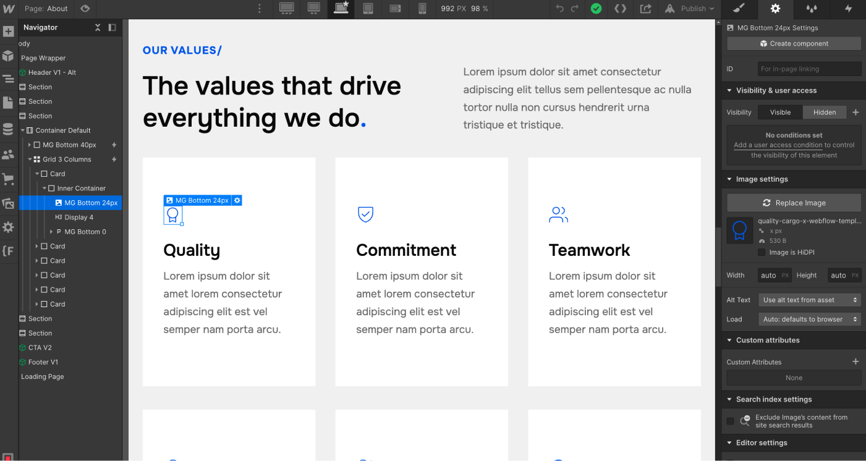Open the Components panel

[9, 55]
